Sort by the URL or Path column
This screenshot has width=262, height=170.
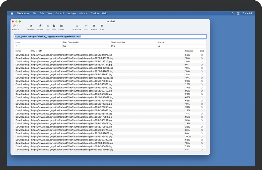pyautogui.click(x=37, y=51)
